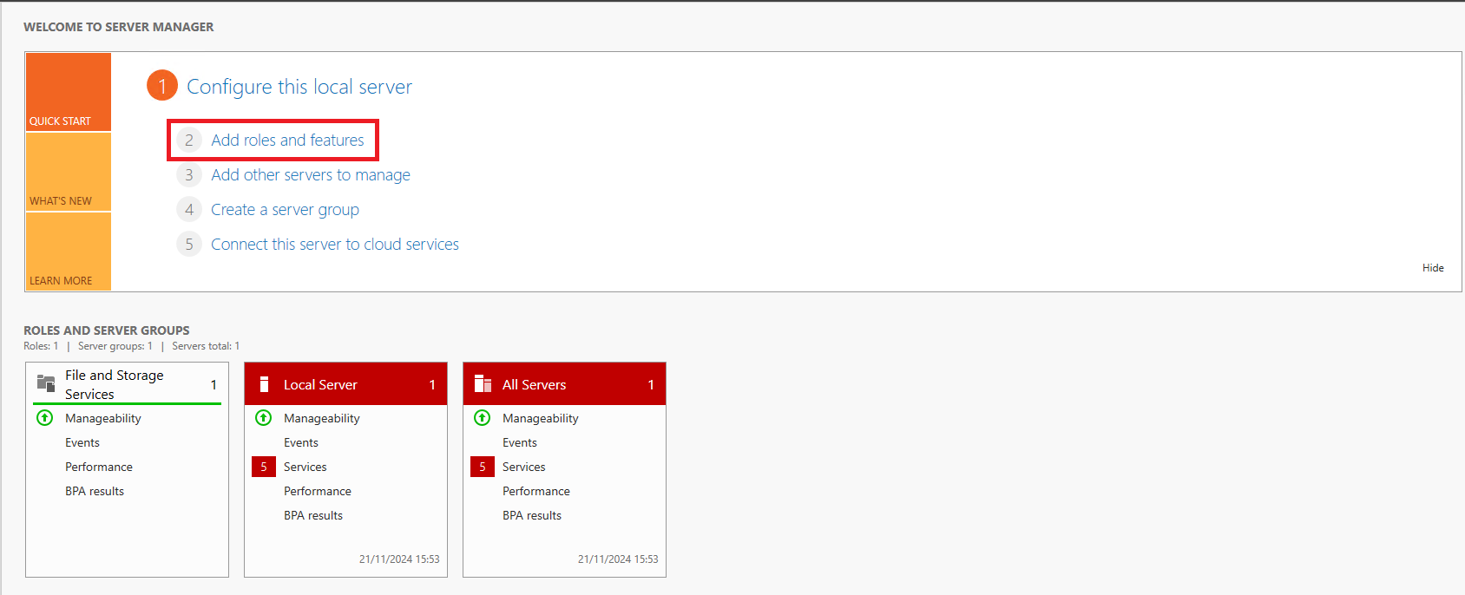Click the Servers total: 1 summary text
The height and width of the screenshot is (595, 1465).
[206, 346]
